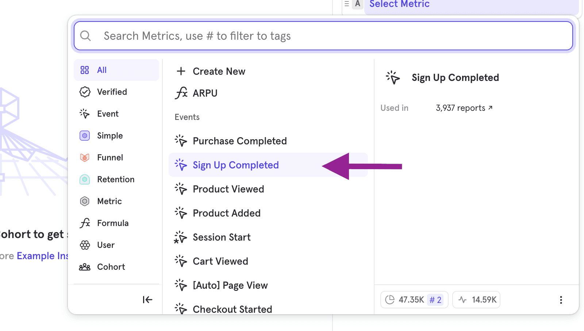The image size is (584, 331).
Task: Click the Event category icon
Action: pyautogui.click(x=85, y=114)
